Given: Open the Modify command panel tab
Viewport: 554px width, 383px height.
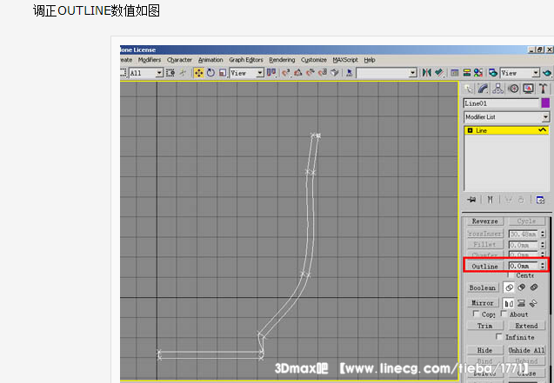Looking at the screenshot, I should [x=483, y=89].
